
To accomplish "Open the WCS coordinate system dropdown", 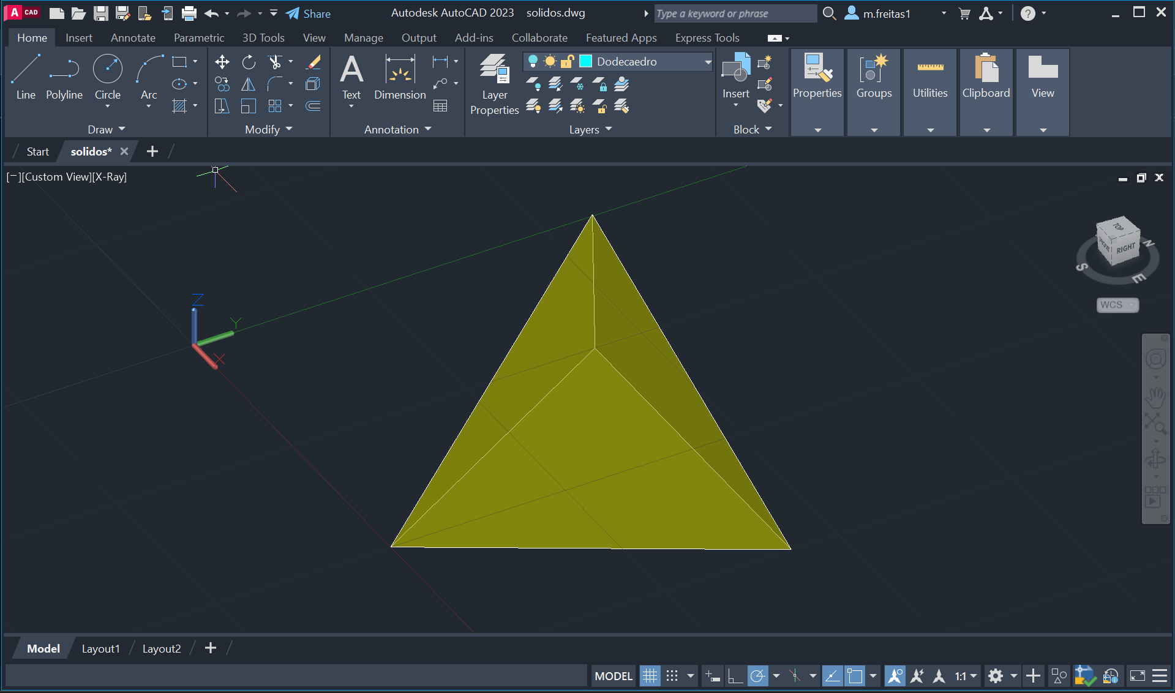I will coord(1117,305).
